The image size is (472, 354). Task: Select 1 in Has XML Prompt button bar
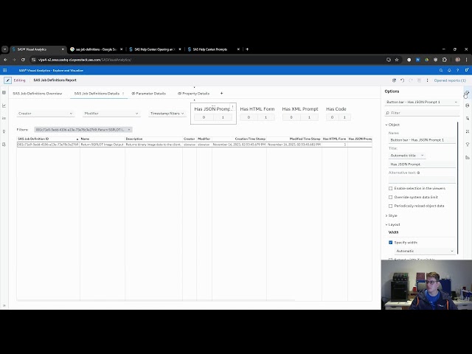[x=309, y=117]
